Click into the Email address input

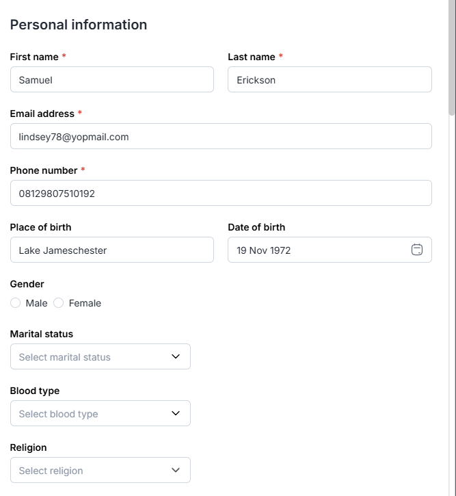click(x=221, y=136)
